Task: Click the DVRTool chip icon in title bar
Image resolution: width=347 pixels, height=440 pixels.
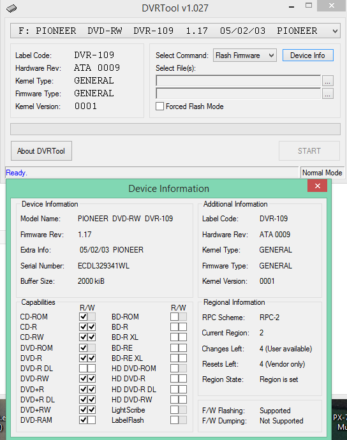Action: [11, 8]
